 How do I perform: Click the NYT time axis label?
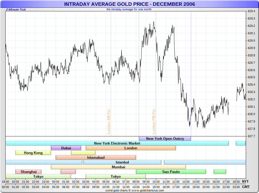(x=245, y=181)
